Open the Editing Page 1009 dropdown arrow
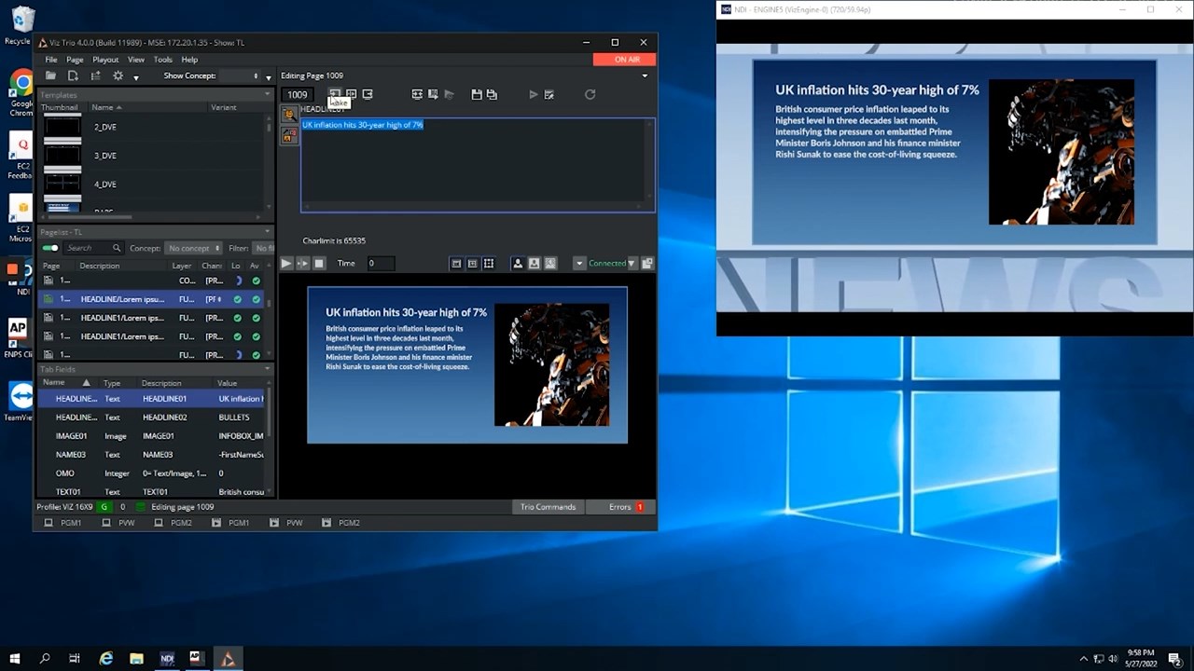1194x671 pixels. [645, 75]
